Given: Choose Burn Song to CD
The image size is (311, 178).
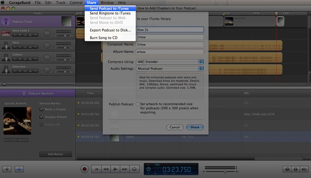Looking at the screenshot, I should pyautogui.click(x=110, y=38).
